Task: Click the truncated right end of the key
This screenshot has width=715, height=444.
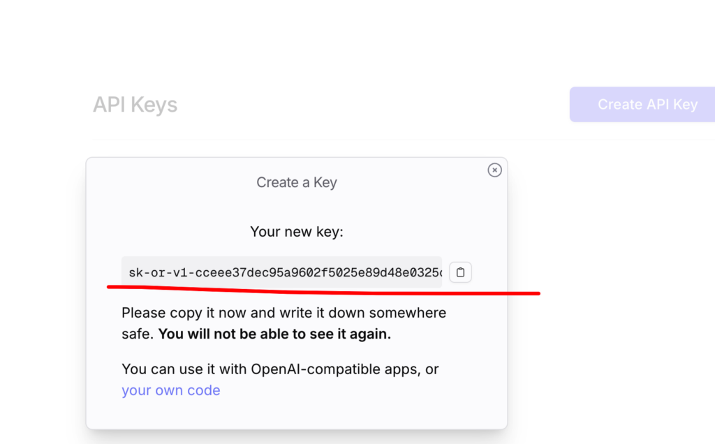Action: (x=433, y=272)
